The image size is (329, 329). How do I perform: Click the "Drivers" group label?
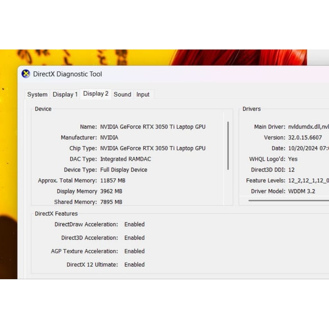pyautogui.click(x=252, y=109)
